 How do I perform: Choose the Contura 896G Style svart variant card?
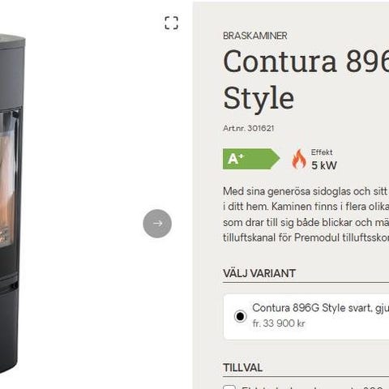(306, 317)
